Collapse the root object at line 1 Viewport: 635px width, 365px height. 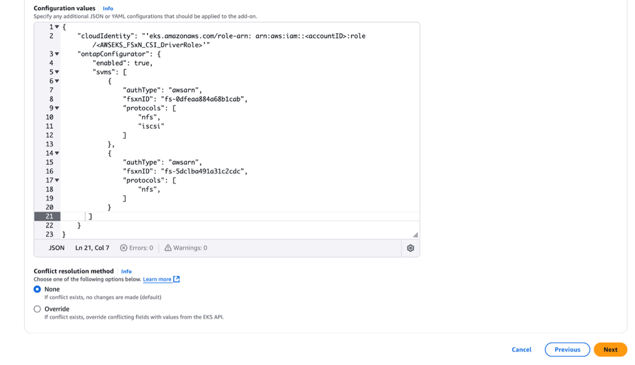pyautogui.click(x=57, y=27)
